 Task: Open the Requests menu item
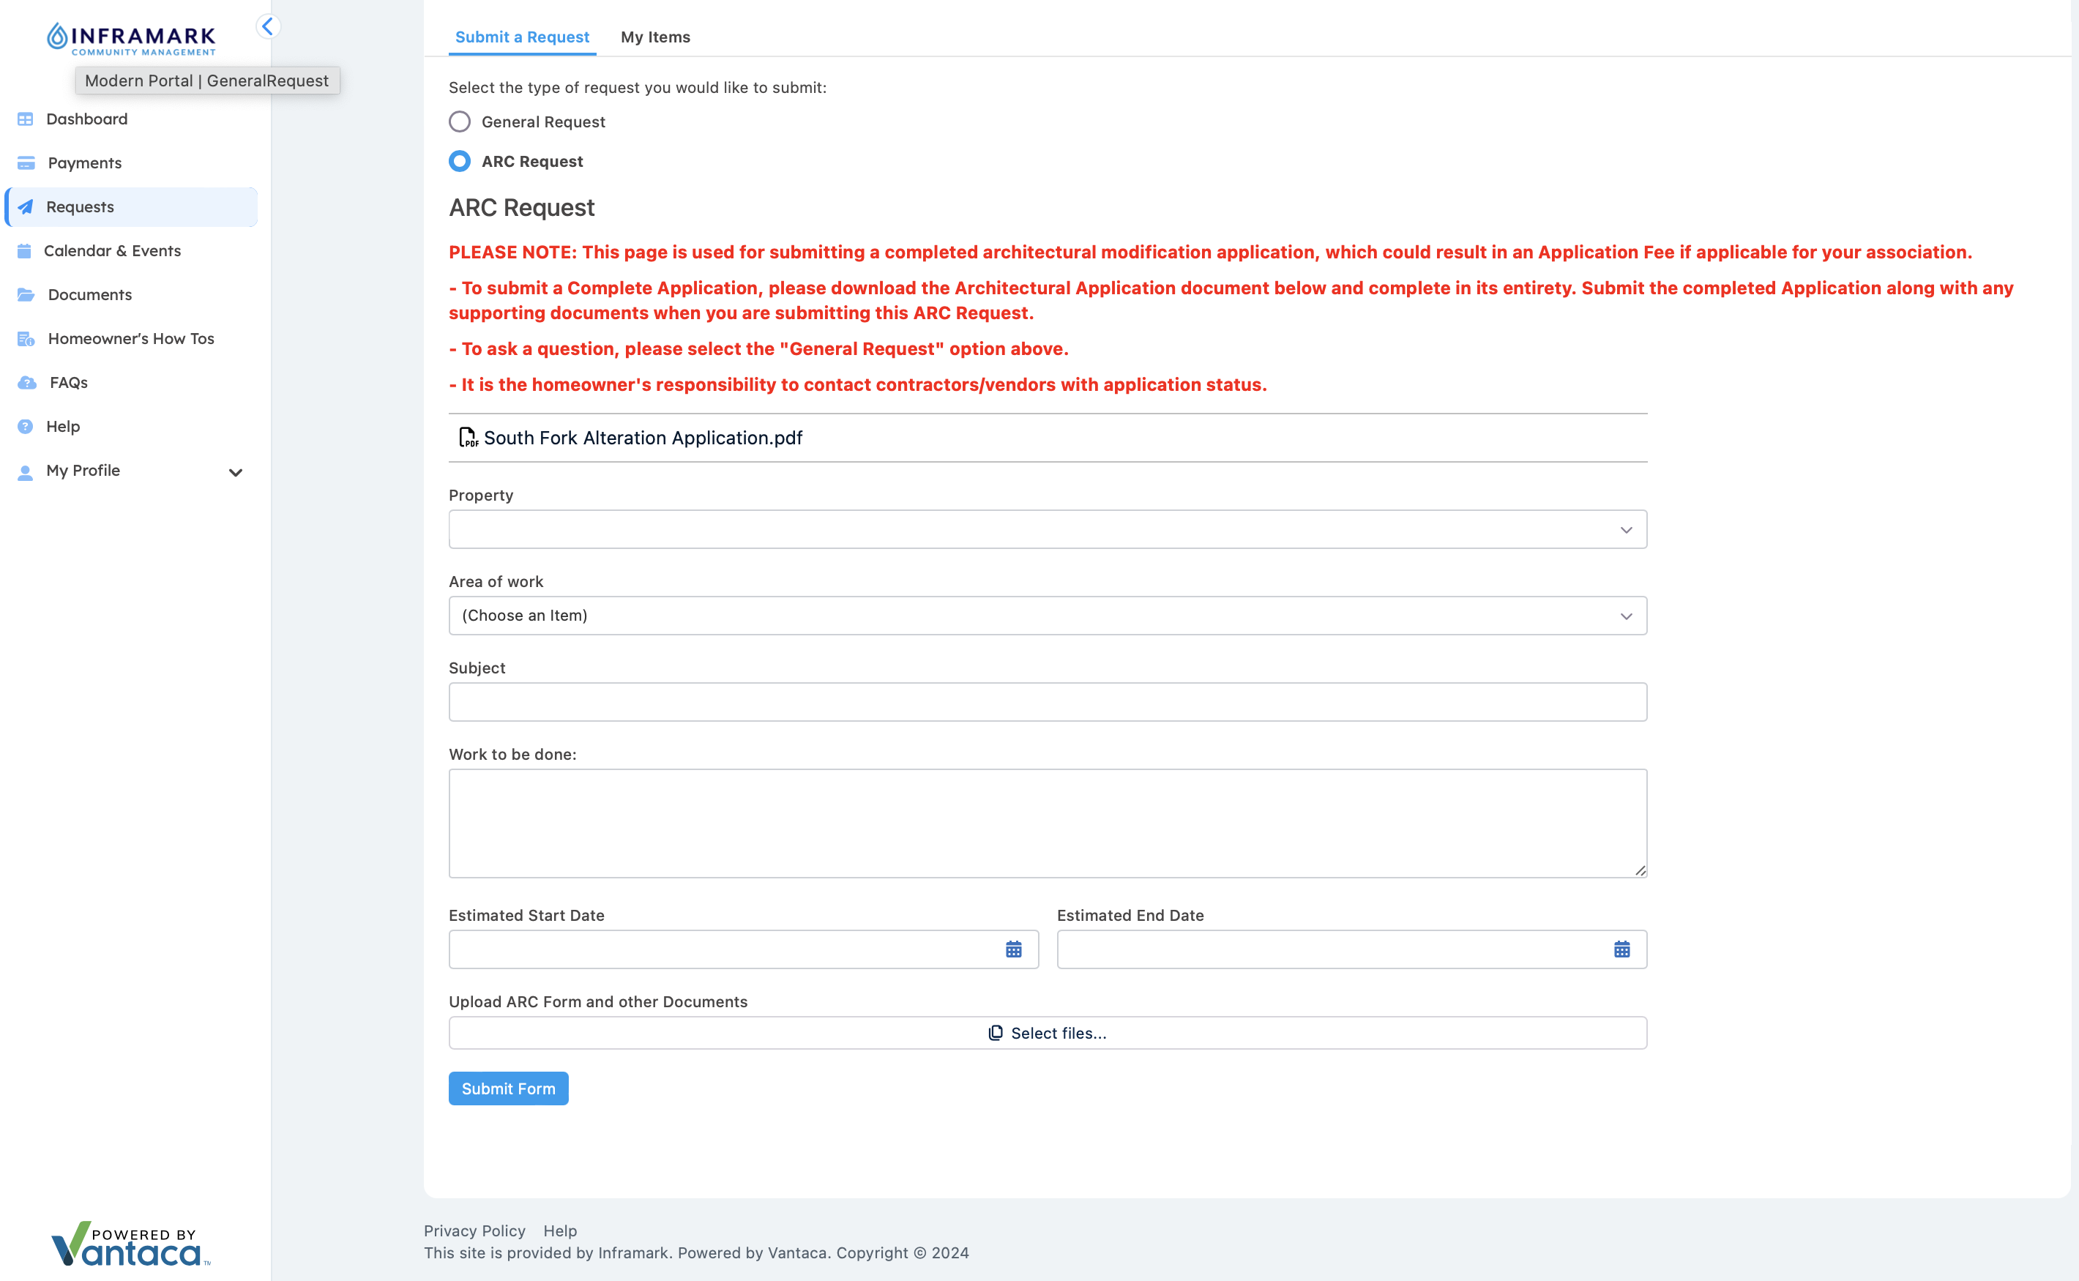[131, 208]
